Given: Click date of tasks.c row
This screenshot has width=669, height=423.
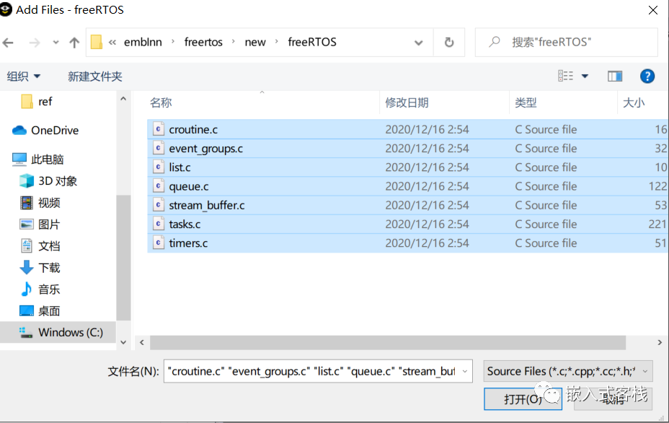Looking at the screenshot, I should pos(427,224).
